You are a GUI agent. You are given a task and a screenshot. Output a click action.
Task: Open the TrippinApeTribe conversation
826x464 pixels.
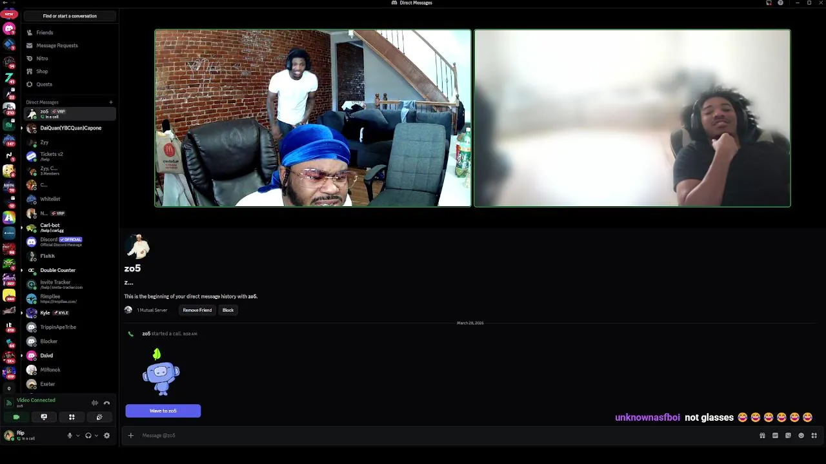coord(70,327)
